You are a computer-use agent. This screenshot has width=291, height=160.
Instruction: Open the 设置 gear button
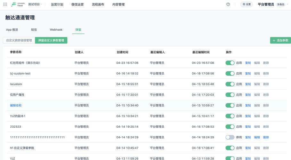coord(247,4)
